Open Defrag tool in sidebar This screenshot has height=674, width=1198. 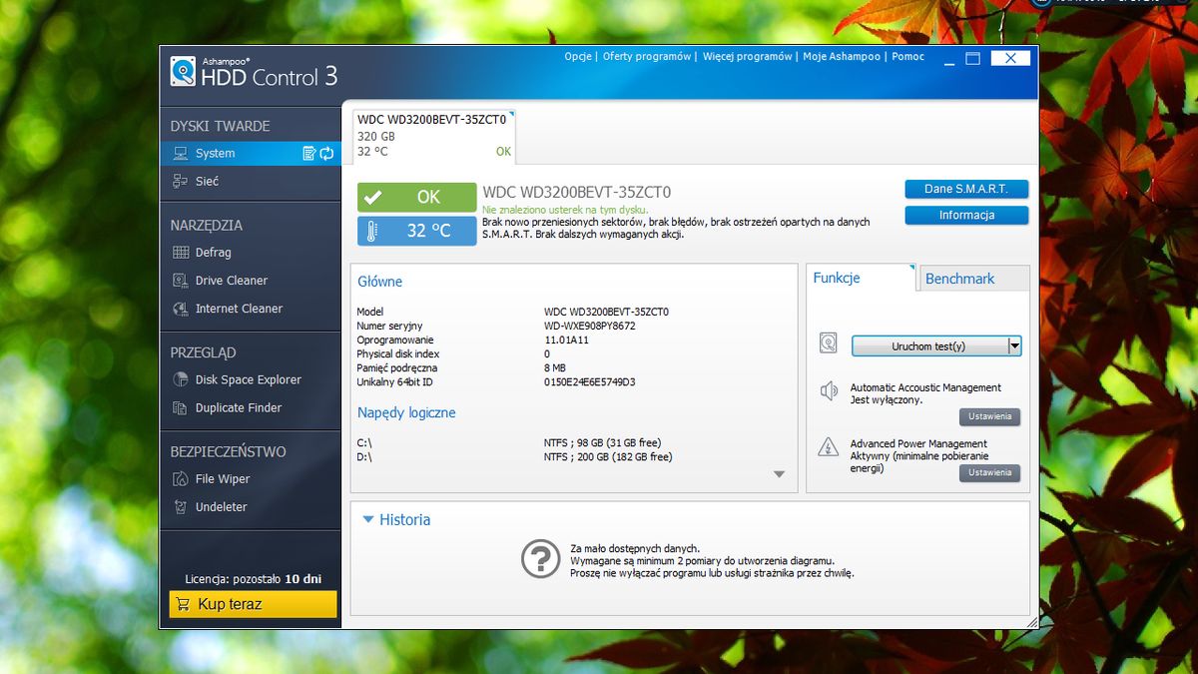(x=213, y=253)
